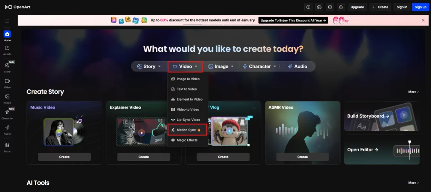The image size is (431, 192).
Task: Click the OpenArt logo
Action: point(18,7)
